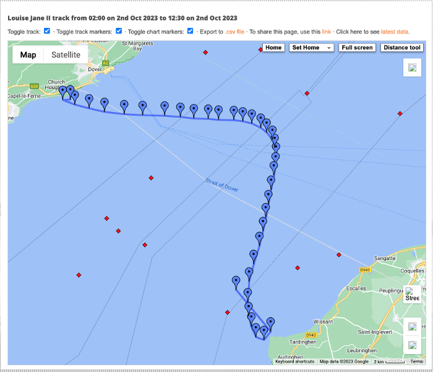This screenshot has height=372, width=433.
Task: Open the Street View pegman control
Action: tap(412, 295)
